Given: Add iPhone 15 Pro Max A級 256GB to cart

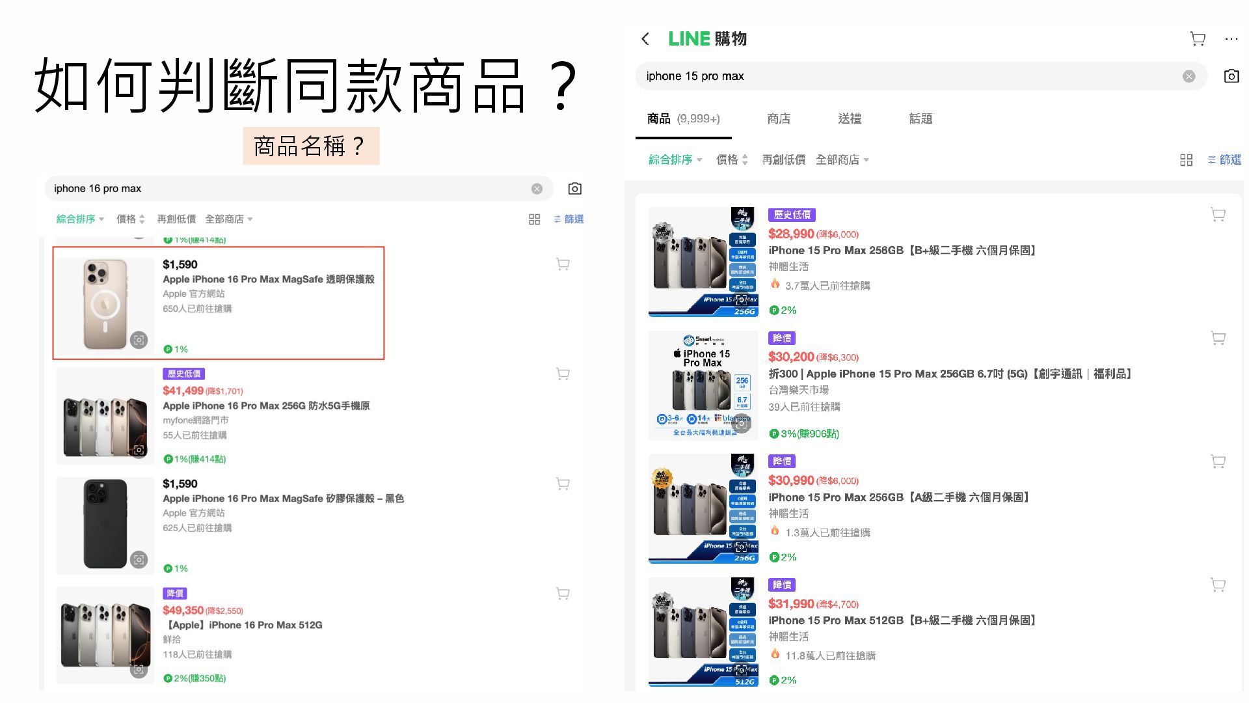Looking at the screenshot, I should 1218,462.
